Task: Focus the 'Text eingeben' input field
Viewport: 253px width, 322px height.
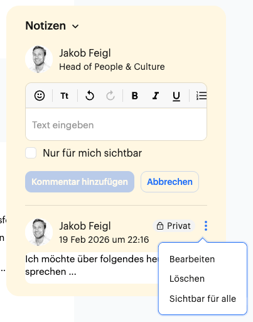Action: pyautogui.click(x=116, y=125)
